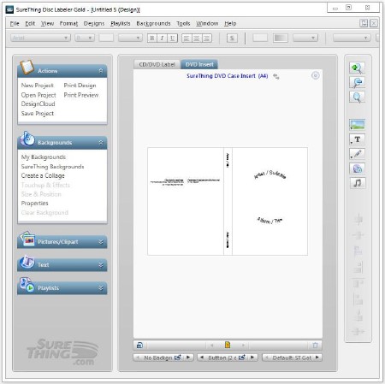Click Open Project link

[x=38, y=95]
